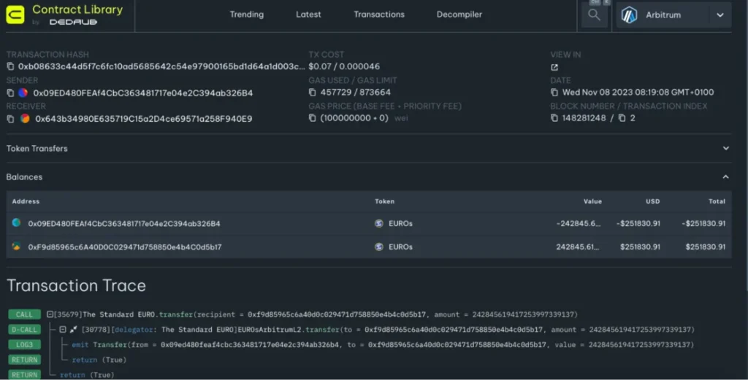Screen dimensions: 748x380
Task: Expand the Token Transfers section
Action: [x=725, y=148]
